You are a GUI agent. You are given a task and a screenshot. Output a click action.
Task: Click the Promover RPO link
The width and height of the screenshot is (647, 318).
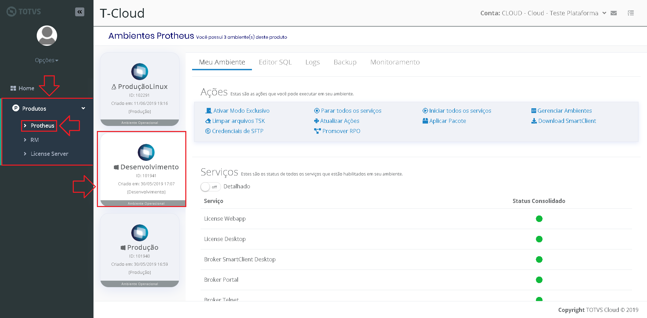341,131
